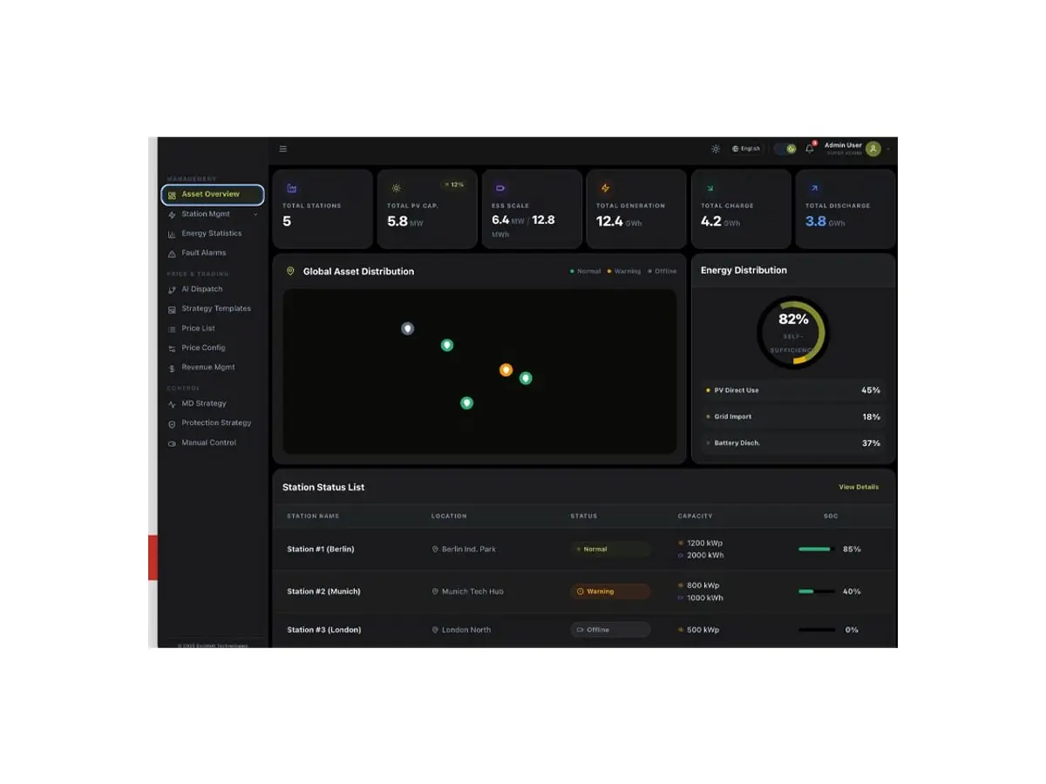
Task: Click the 3.8 GWh total discharge value
Action: pyautogui.click(x=825, y=221)
